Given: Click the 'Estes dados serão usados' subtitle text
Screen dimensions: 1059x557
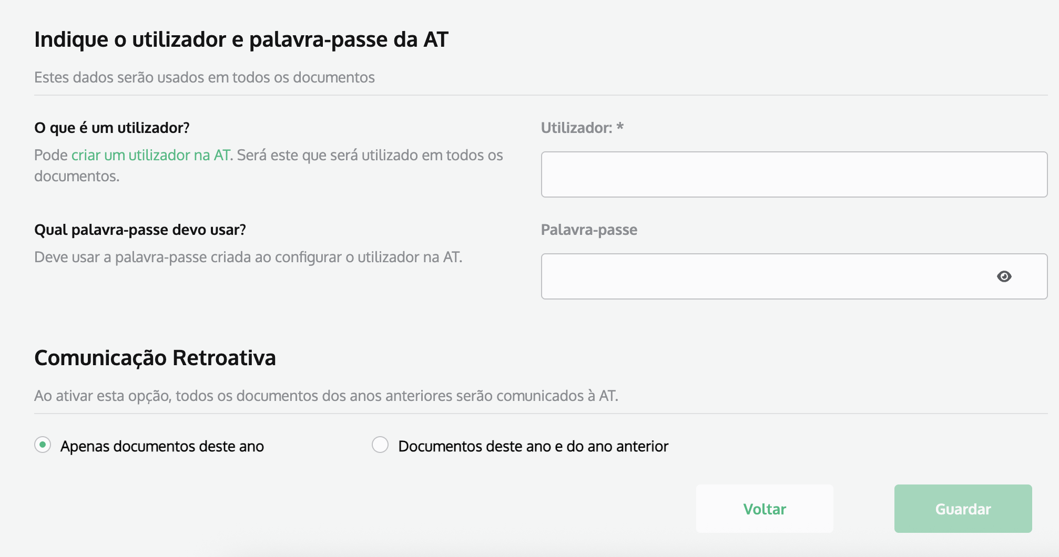Looking at the screenshot, I should (205, 77).
